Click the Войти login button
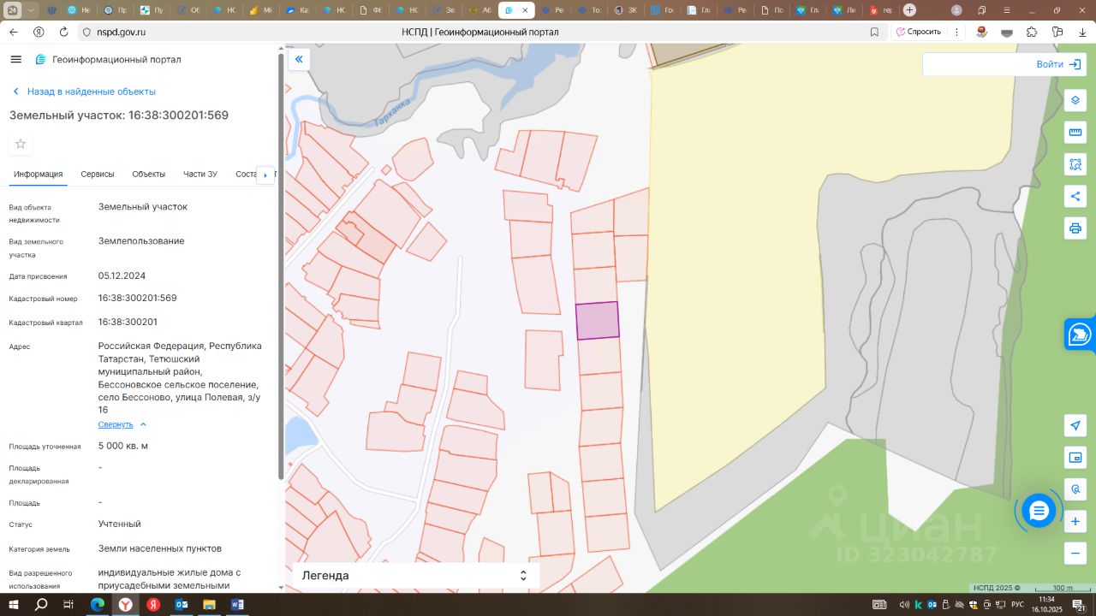1096x616 pixels. tap(1058, 64)
